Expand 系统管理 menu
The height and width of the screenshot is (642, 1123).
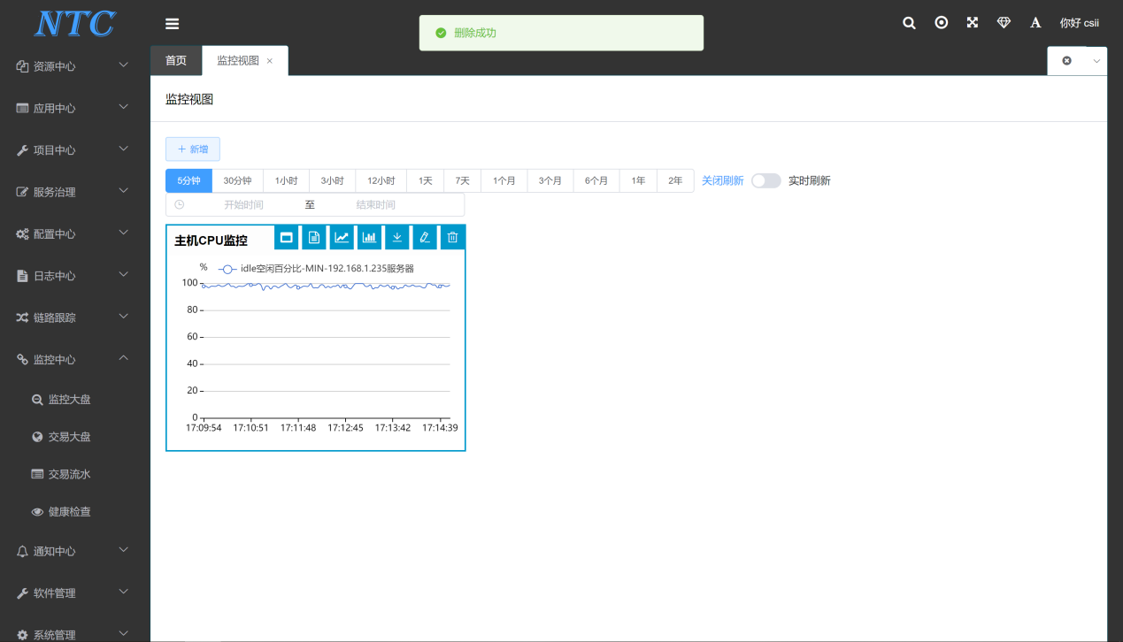click(x=75, y=634)
